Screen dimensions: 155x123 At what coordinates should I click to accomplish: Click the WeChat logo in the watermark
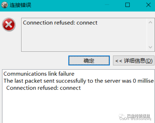122,116
